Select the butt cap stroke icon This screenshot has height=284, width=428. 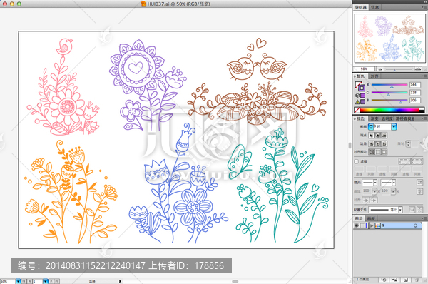pos(371,136)
